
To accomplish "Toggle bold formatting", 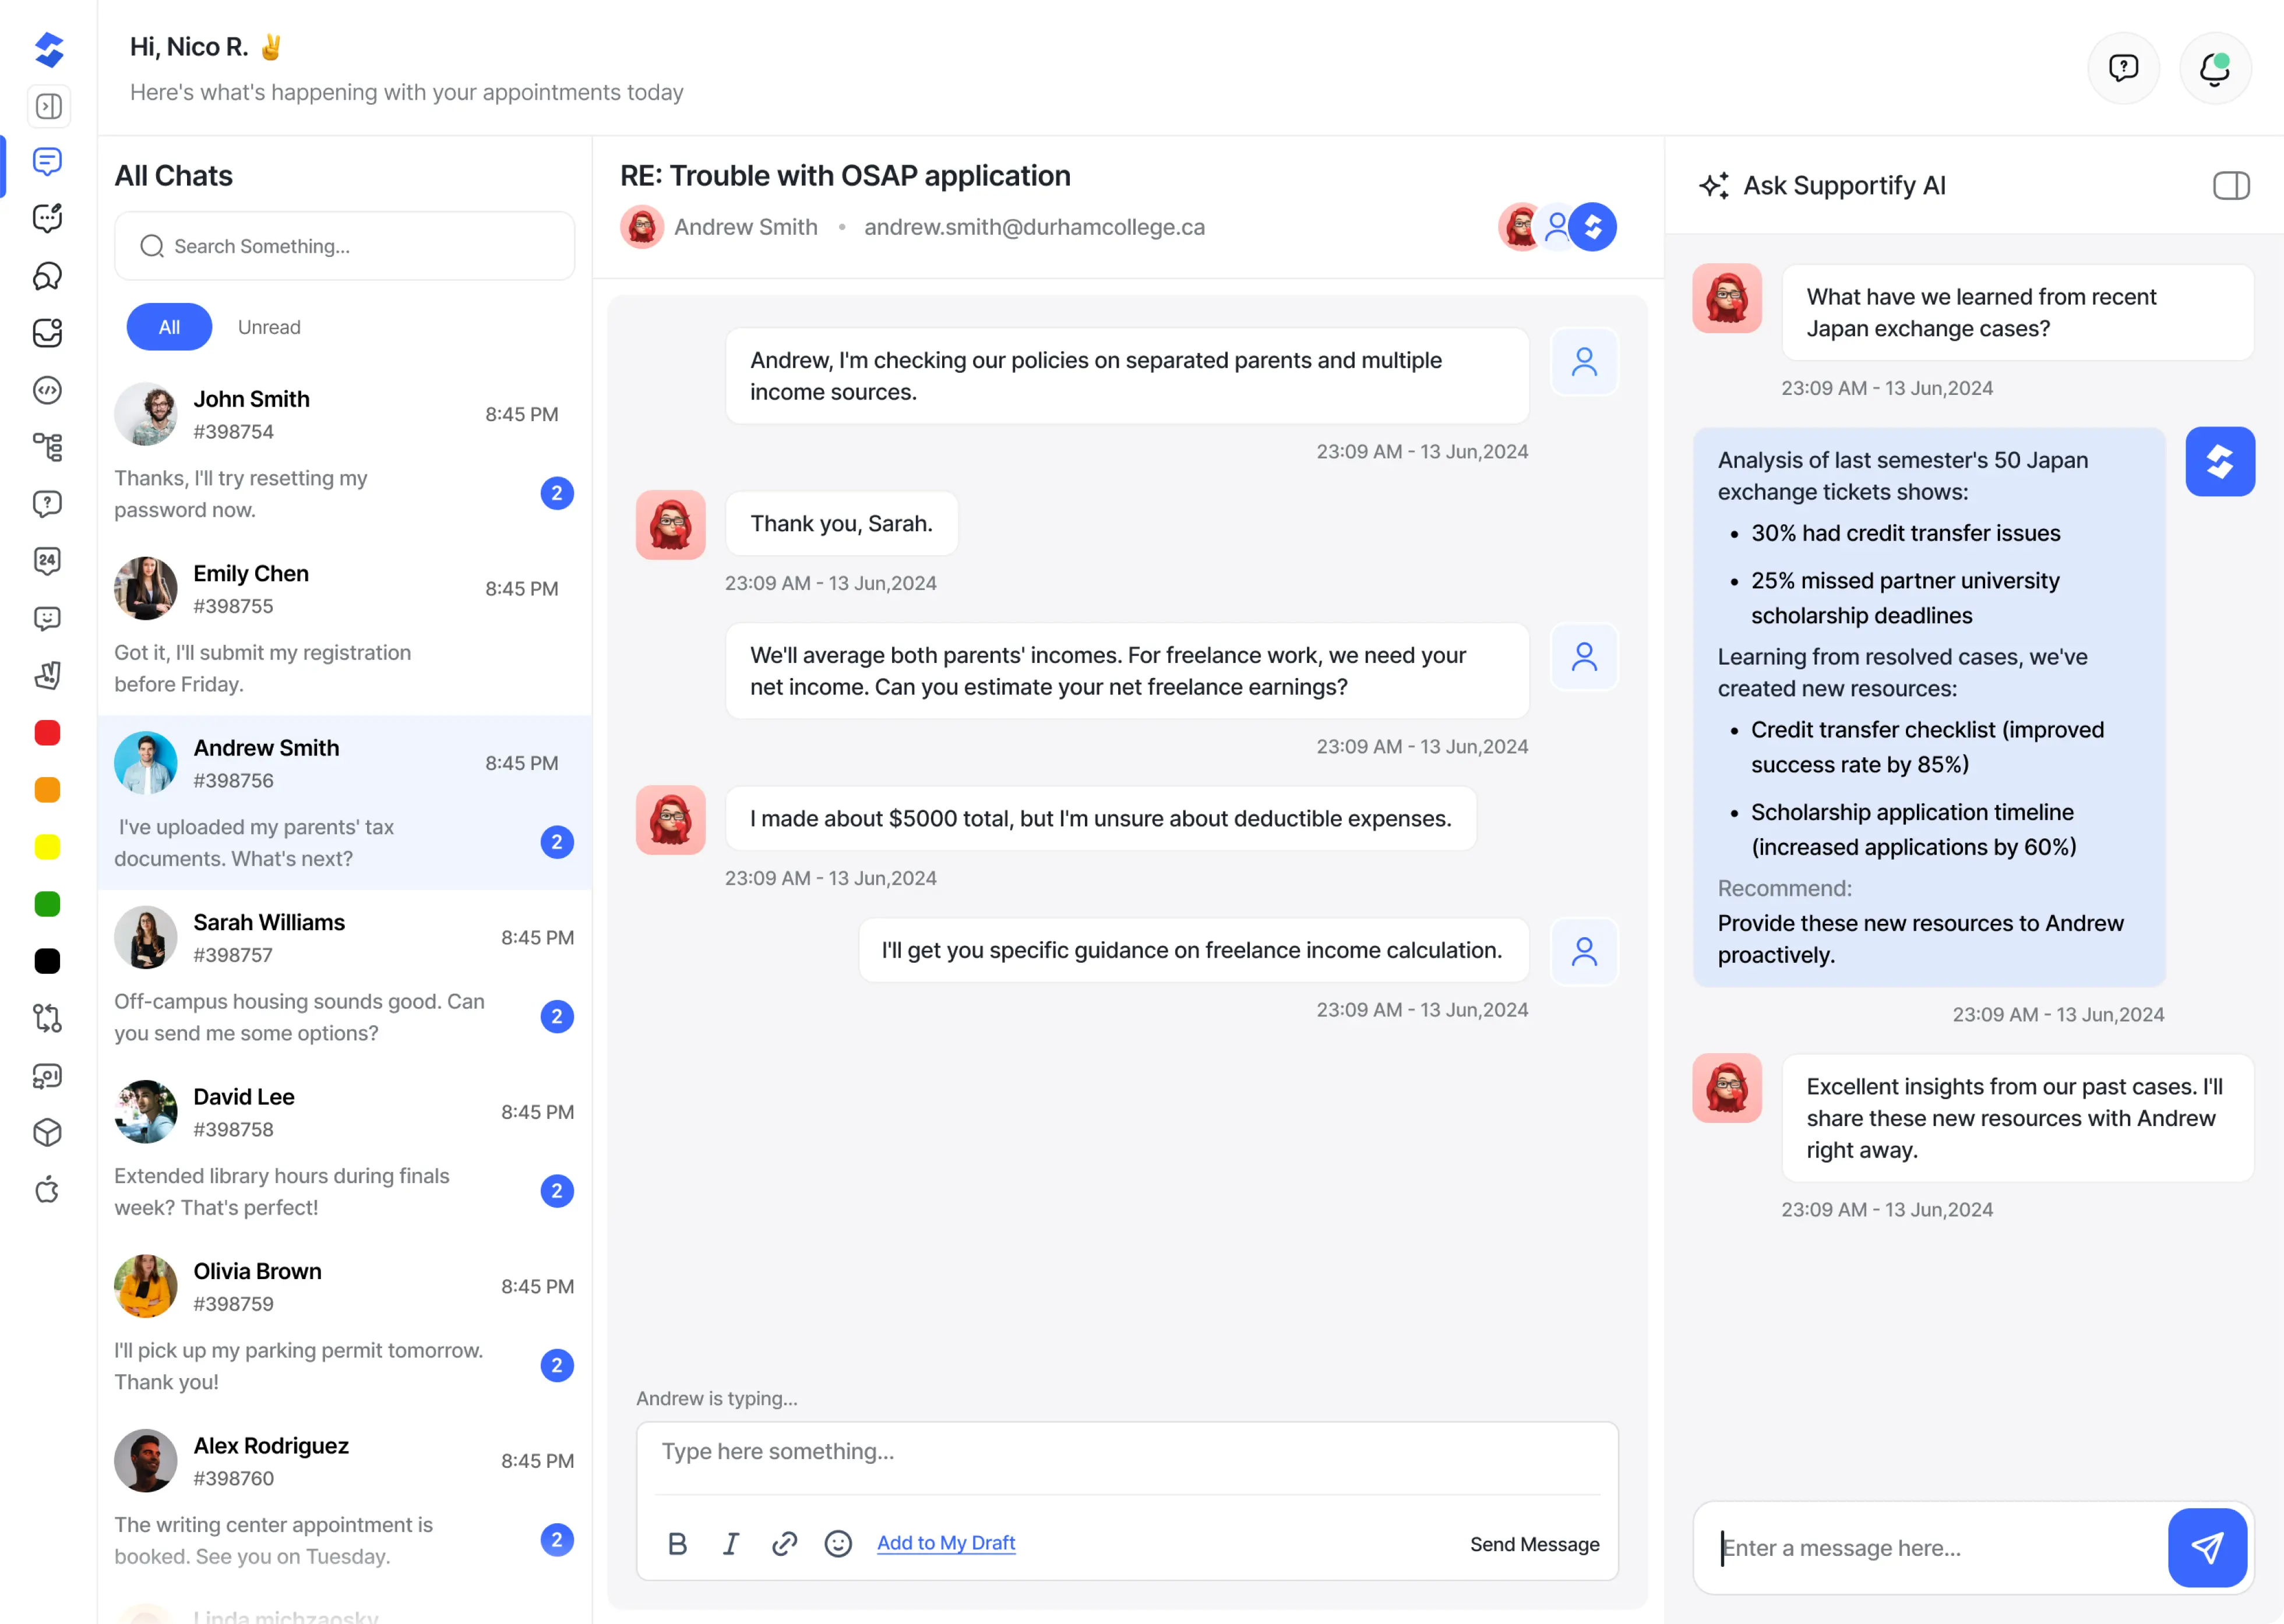I will tap(677, 1543).
